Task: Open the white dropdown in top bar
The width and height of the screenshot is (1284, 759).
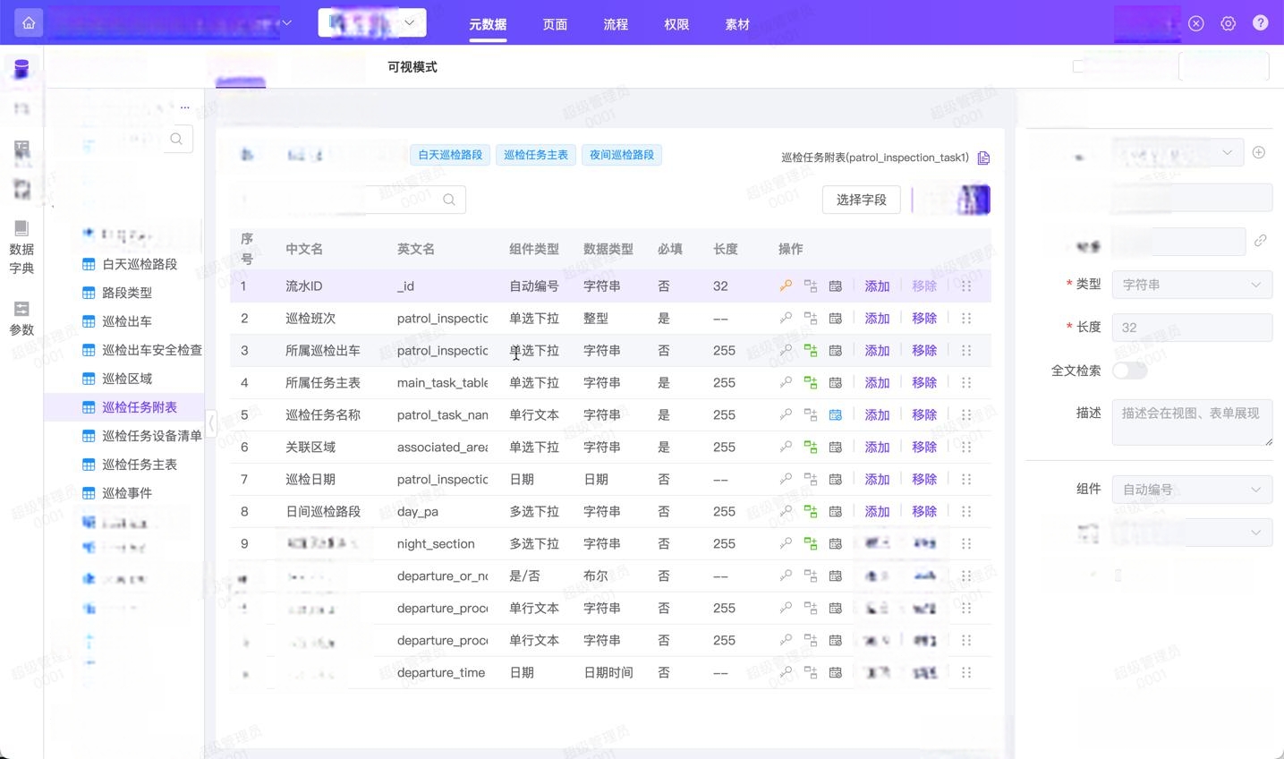Action: click(x=372, y=23)
